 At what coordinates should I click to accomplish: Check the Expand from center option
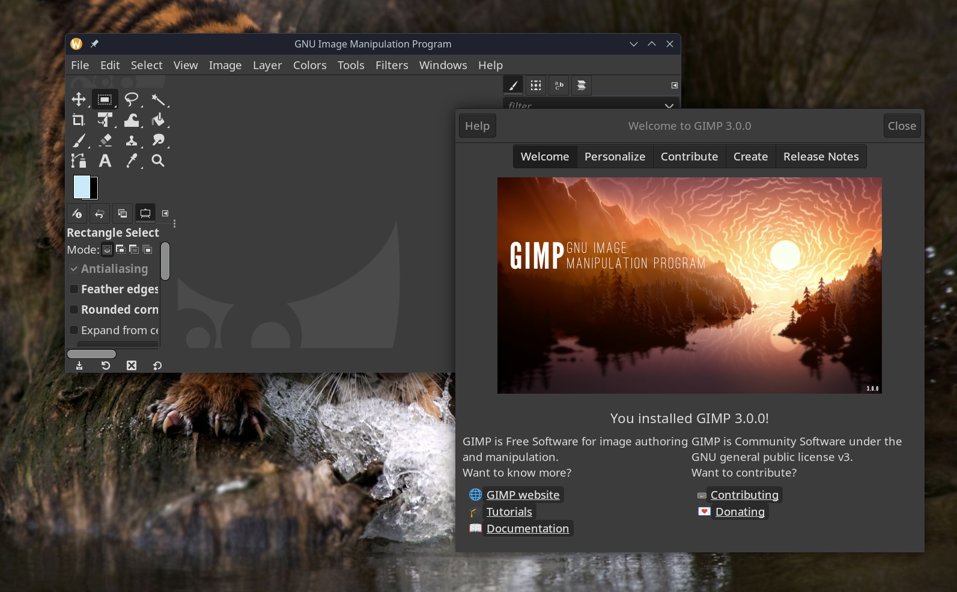click(x=74, y=330)
